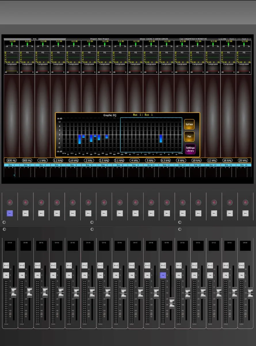Viewport: 256px width, 346px height.
Task: Click the 'Show: CADAC 5 SHOW ERROR' text
Action: point(154,39)
